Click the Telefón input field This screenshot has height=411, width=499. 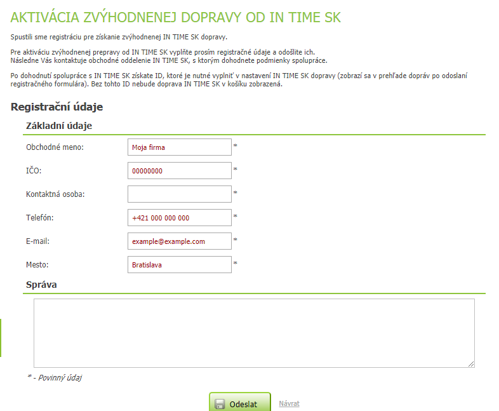coord(180,218)
